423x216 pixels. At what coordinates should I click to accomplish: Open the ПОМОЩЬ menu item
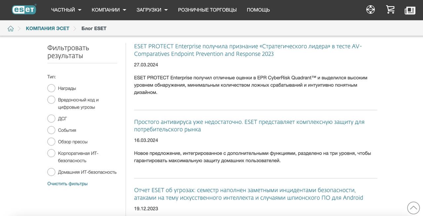coord(258,10)
